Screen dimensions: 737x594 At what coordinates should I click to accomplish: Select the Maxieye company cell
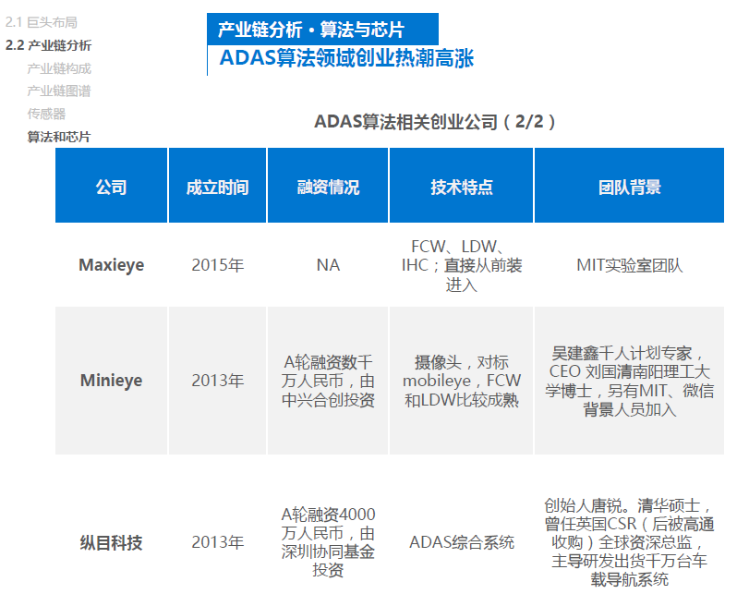(x=112, y=265)
